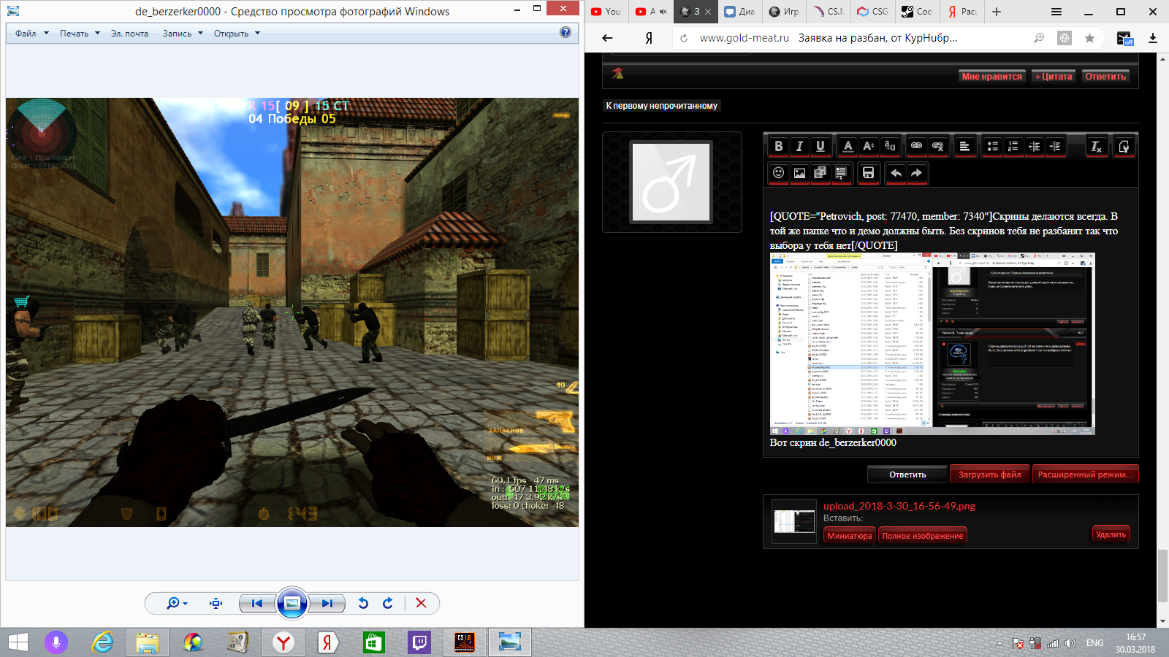Delete the photo with the red X
The height and width of the screenshot is (657, 1169).
[421, 603]
